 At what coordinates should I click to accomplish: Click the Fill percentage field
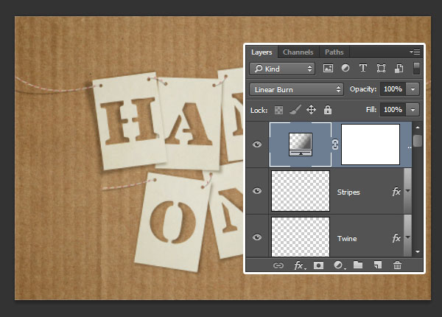coord(393,109)
